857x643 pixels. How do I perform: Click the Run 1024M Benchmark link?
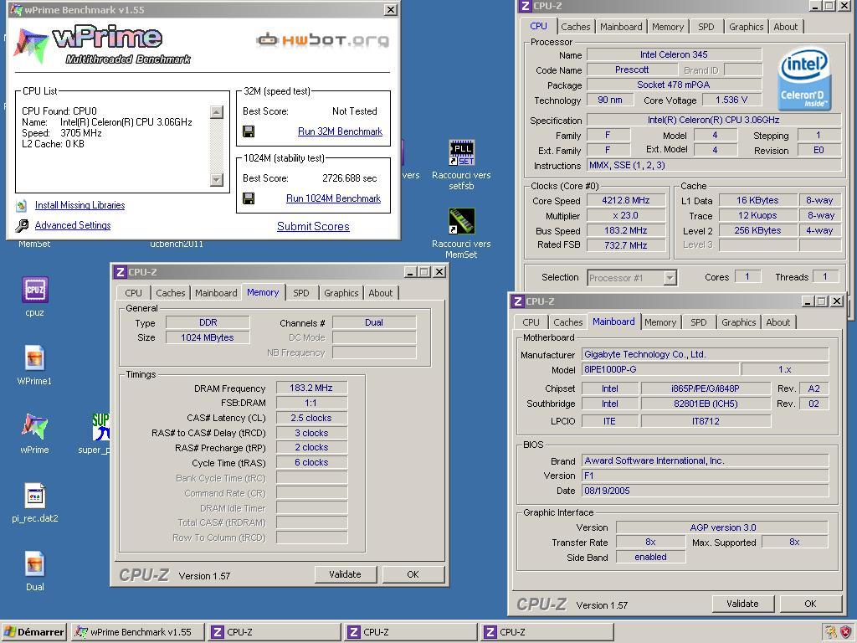333,198
